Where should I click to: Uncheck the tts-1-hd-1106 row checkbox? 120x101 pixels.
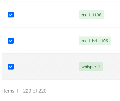11,41
